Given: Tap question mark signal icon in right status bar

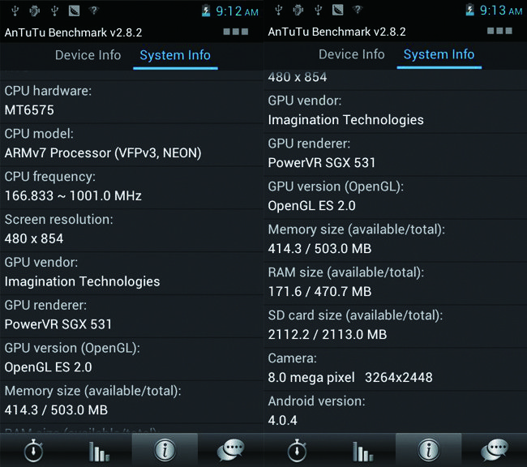Looking at the screenshot, I should coord(358,10).
